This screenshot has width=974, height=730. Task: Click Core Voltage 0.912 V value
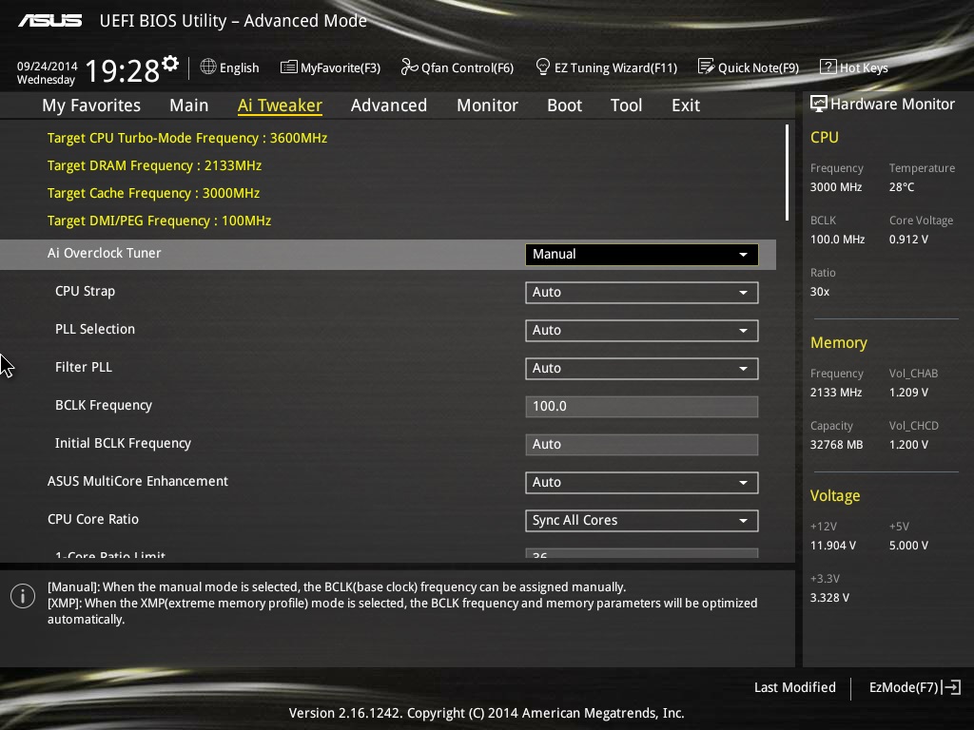[908, 239]
